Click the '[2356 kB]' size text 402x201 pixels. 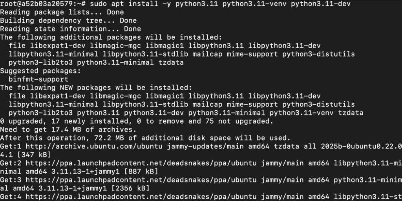[x=128, y=188]
